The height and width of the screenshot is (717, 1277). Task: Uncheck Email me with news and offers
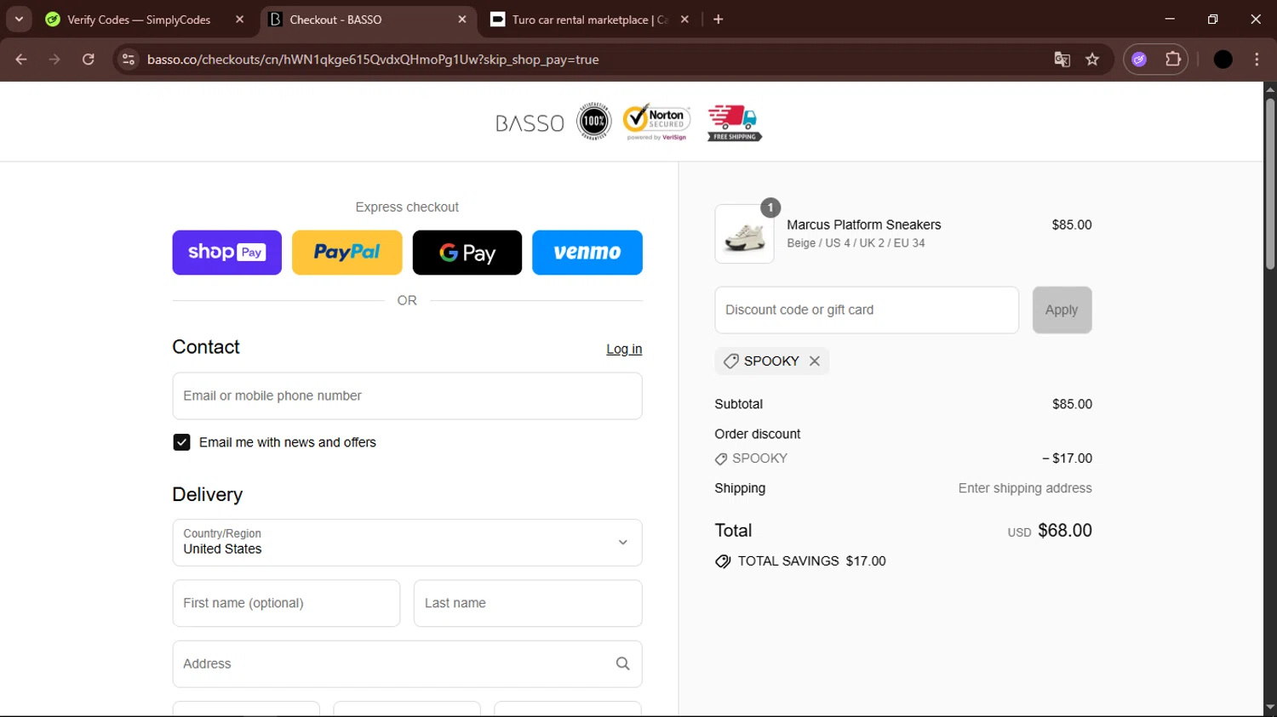(181, 442)
